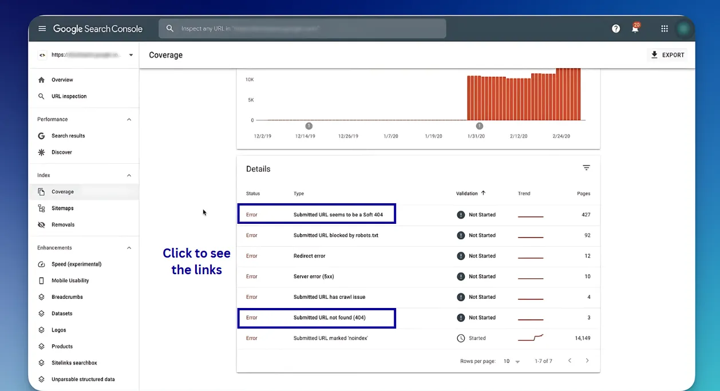Click the Status column header

point(253,193)
